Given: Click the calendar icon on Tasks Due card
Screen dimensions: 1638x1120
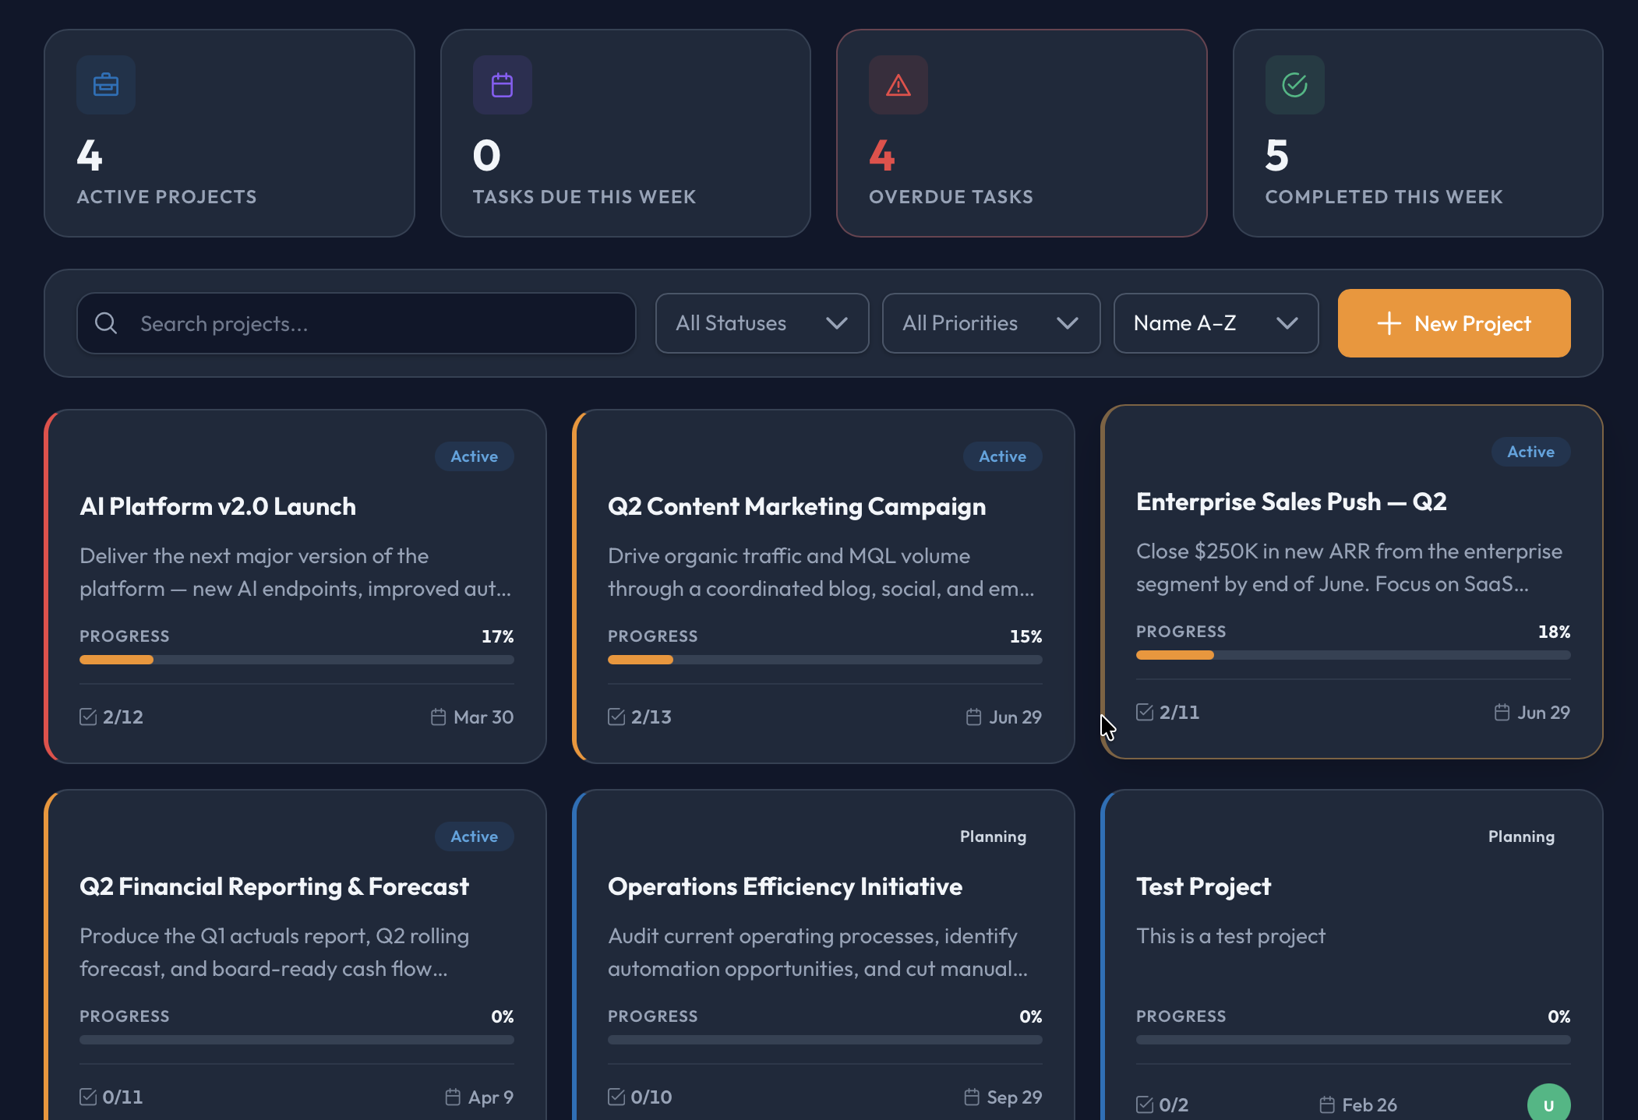Looking at the screenshot, I should pyautogui.click(x=503, y=85).
